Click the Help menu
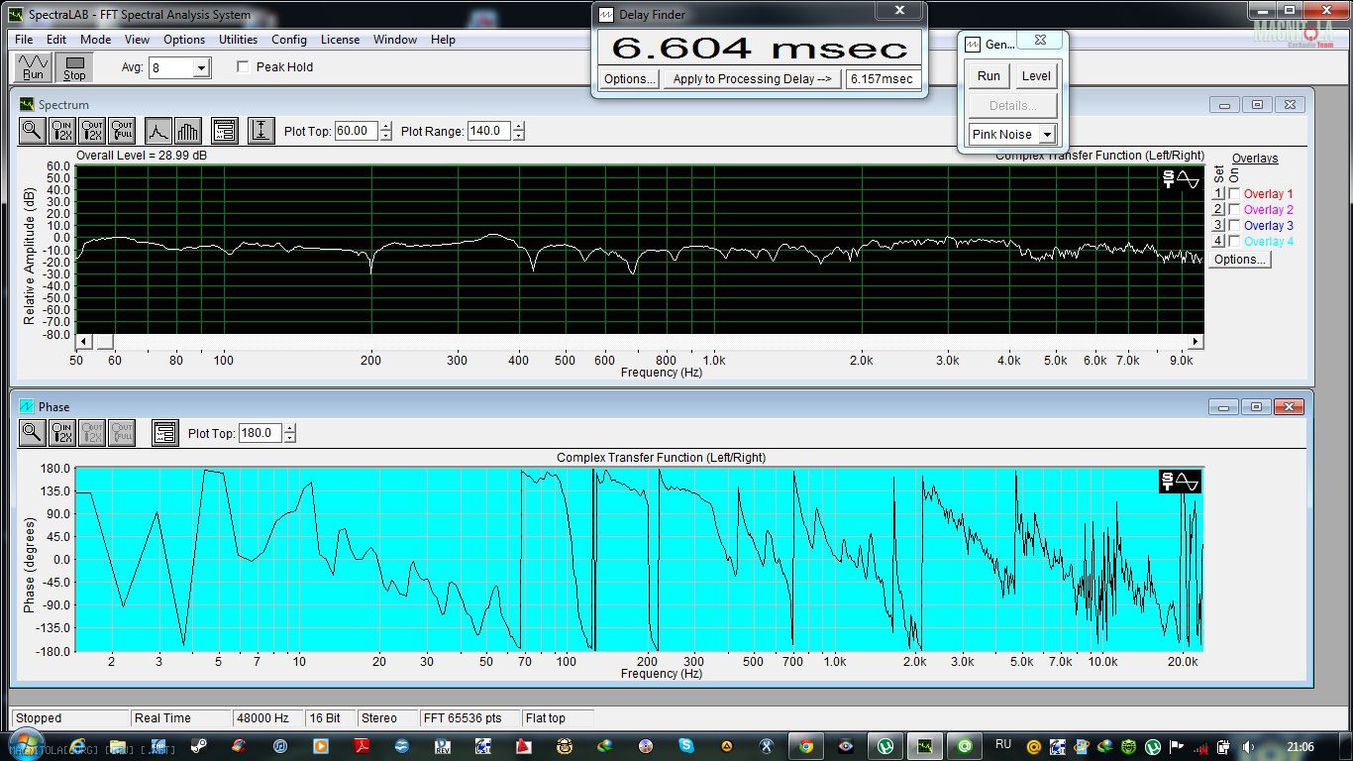The height and width of the screenshot is (761, 1353). pyautogui.click(x=443, y=40)
